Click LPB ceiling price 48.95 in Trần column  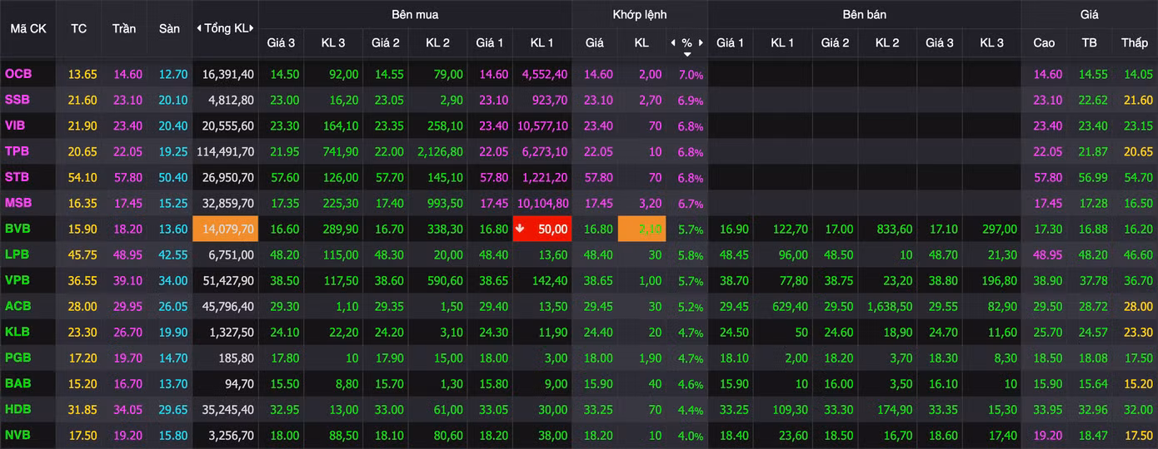point(128,254)
